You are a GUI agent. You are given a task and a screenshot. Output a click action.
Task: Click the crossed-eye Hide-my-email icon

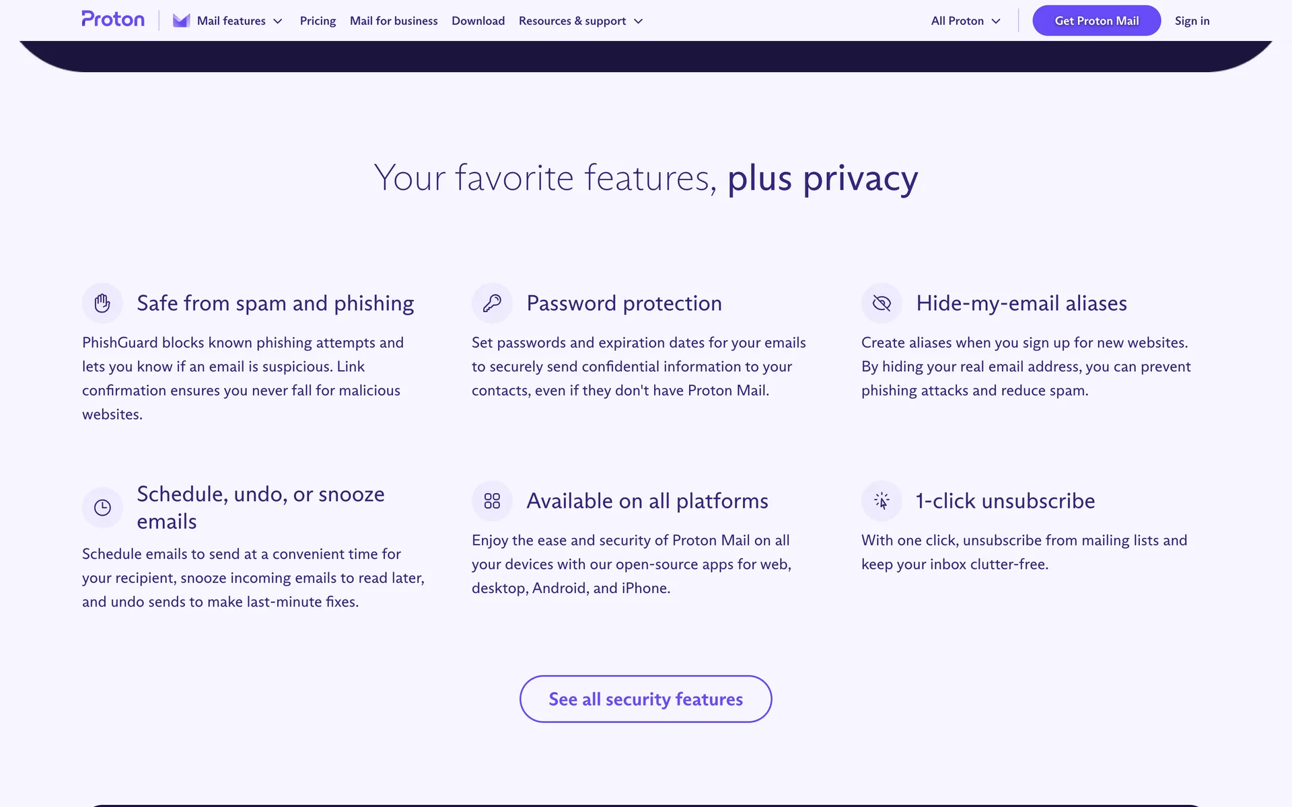coord(882,303)
